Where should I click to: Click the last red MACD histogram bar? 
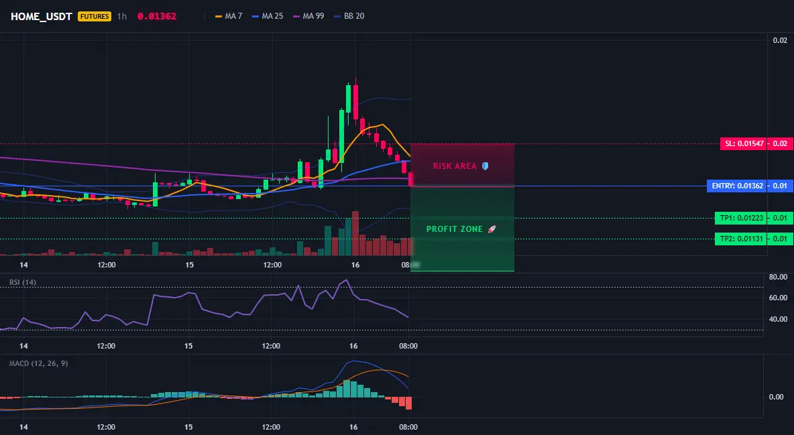[408, 403]
